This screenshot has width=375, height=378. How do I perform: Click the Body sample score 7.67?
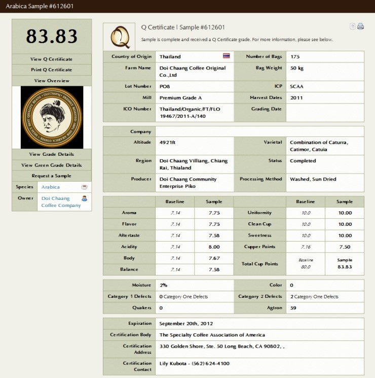[214, 258]
